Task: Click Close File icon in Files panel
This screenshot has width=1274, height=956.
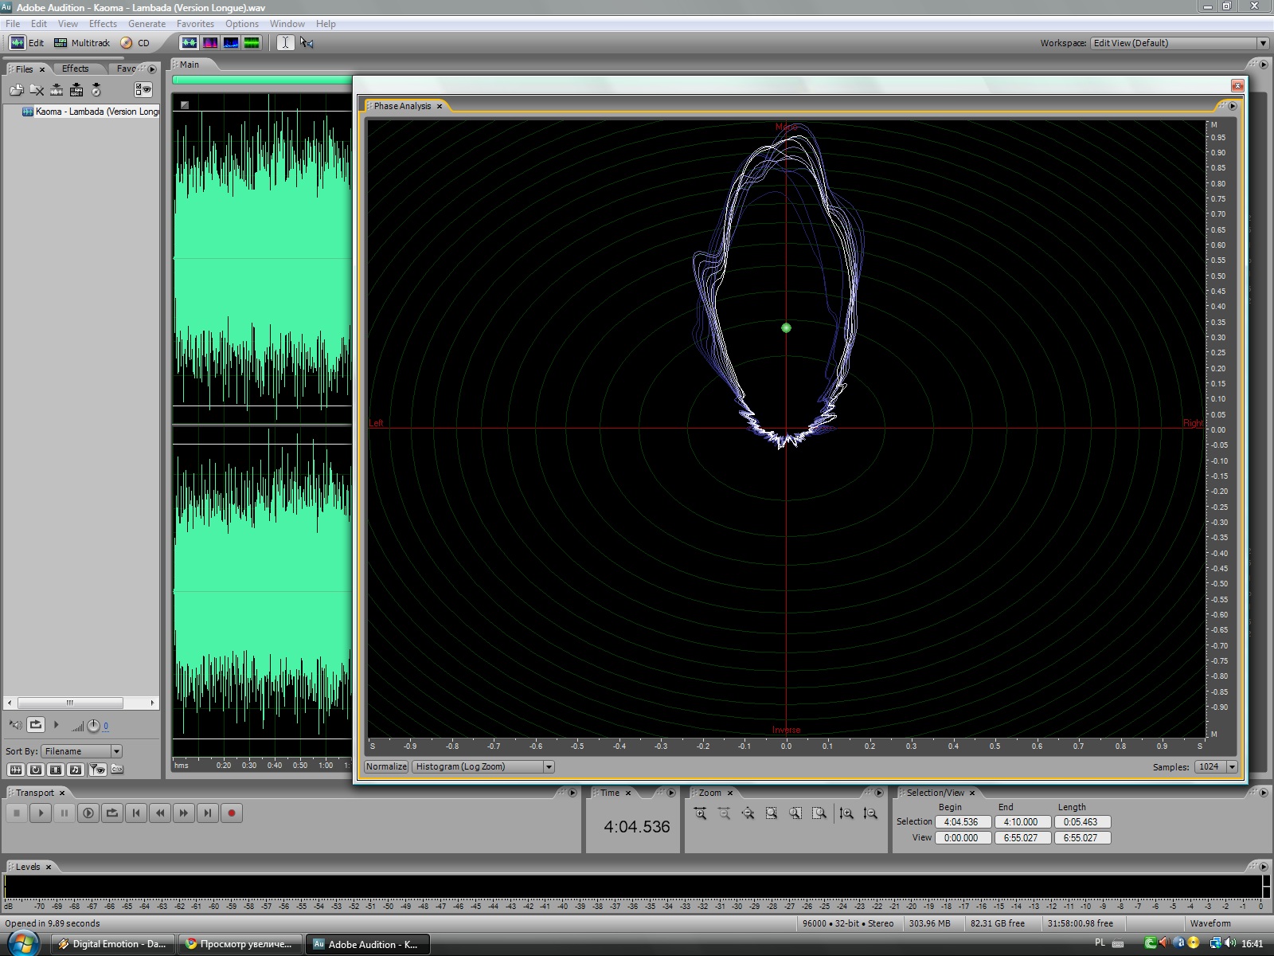Action: (x=37, y=90)
